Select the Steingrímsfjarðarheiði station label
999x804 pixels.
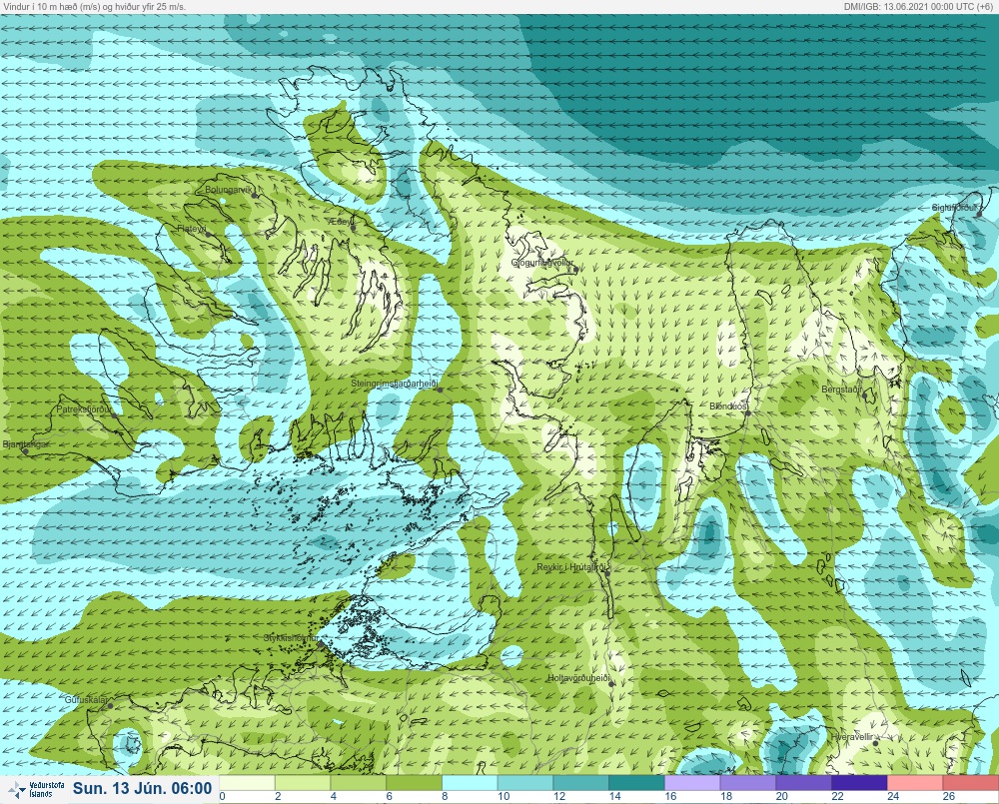click(395, 384)
